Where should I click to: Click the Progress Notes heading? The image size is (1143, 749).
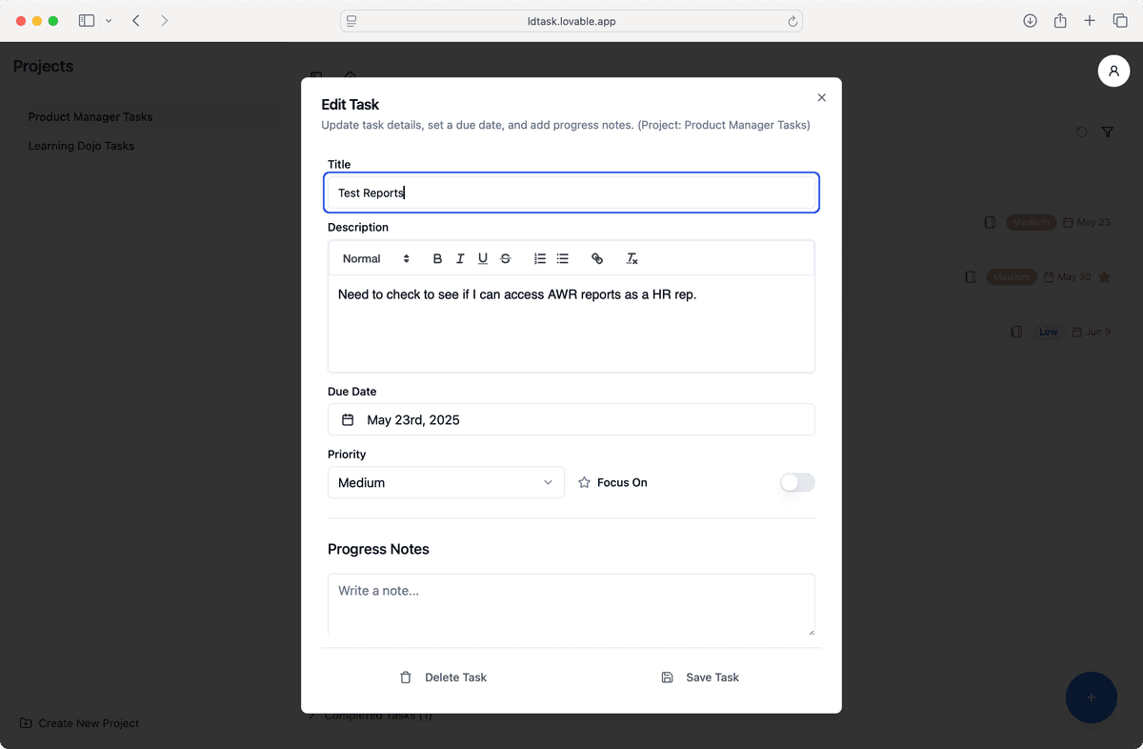(378, 549)
